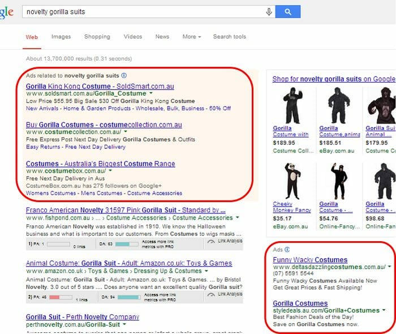Click the info icon beside Ads related heading
This screenshot has height=334, width=396.
[x=124, y=75]
